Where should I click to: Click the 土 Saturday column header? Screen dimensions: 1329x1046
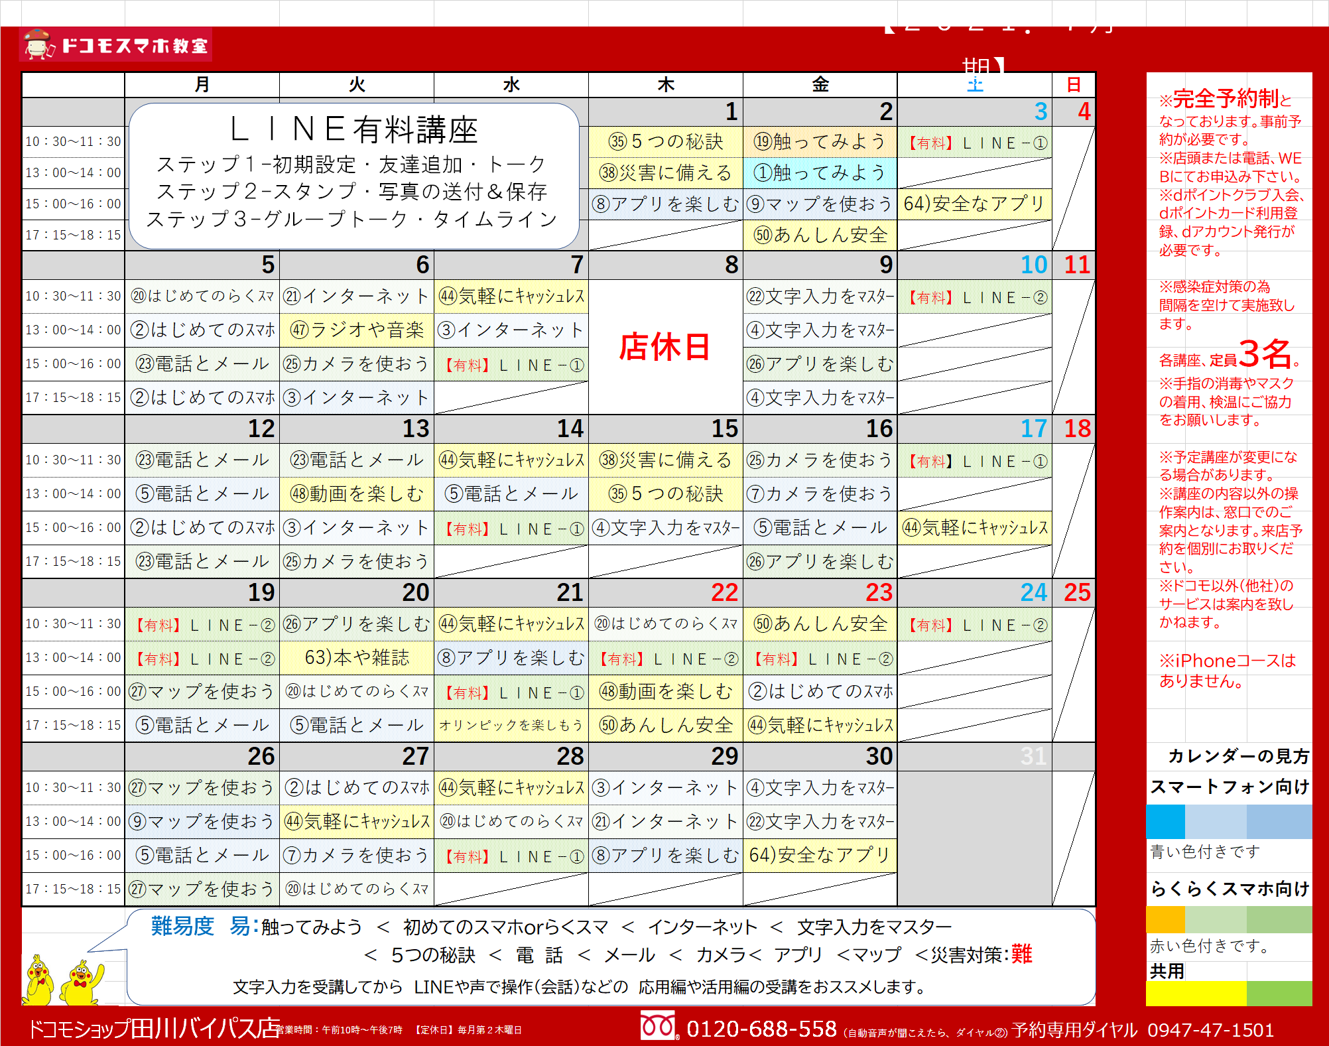[974, 85]
